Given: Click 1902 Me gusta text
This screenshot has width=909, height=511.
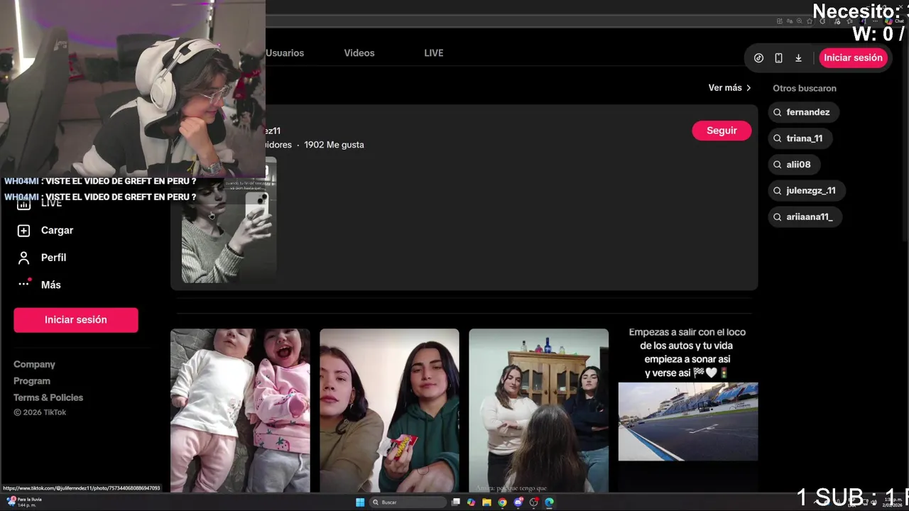Looking at the screenshot, I should 334,145.
